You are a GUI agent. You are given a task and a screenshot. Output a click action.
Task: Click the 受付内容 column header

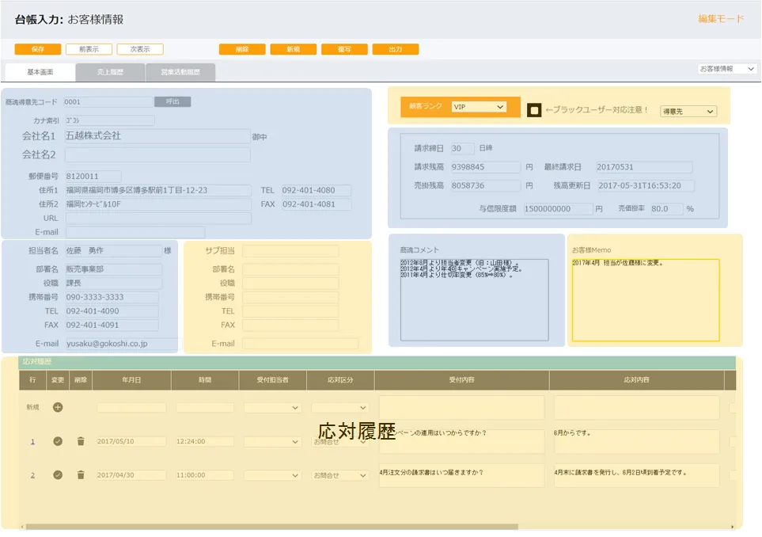click(461, 380)
